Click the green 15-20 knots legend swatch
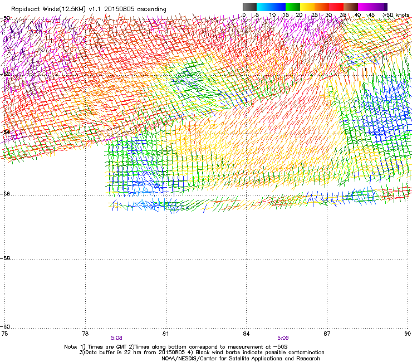Screen dimensions: 412x362 (x=293, y=7)
